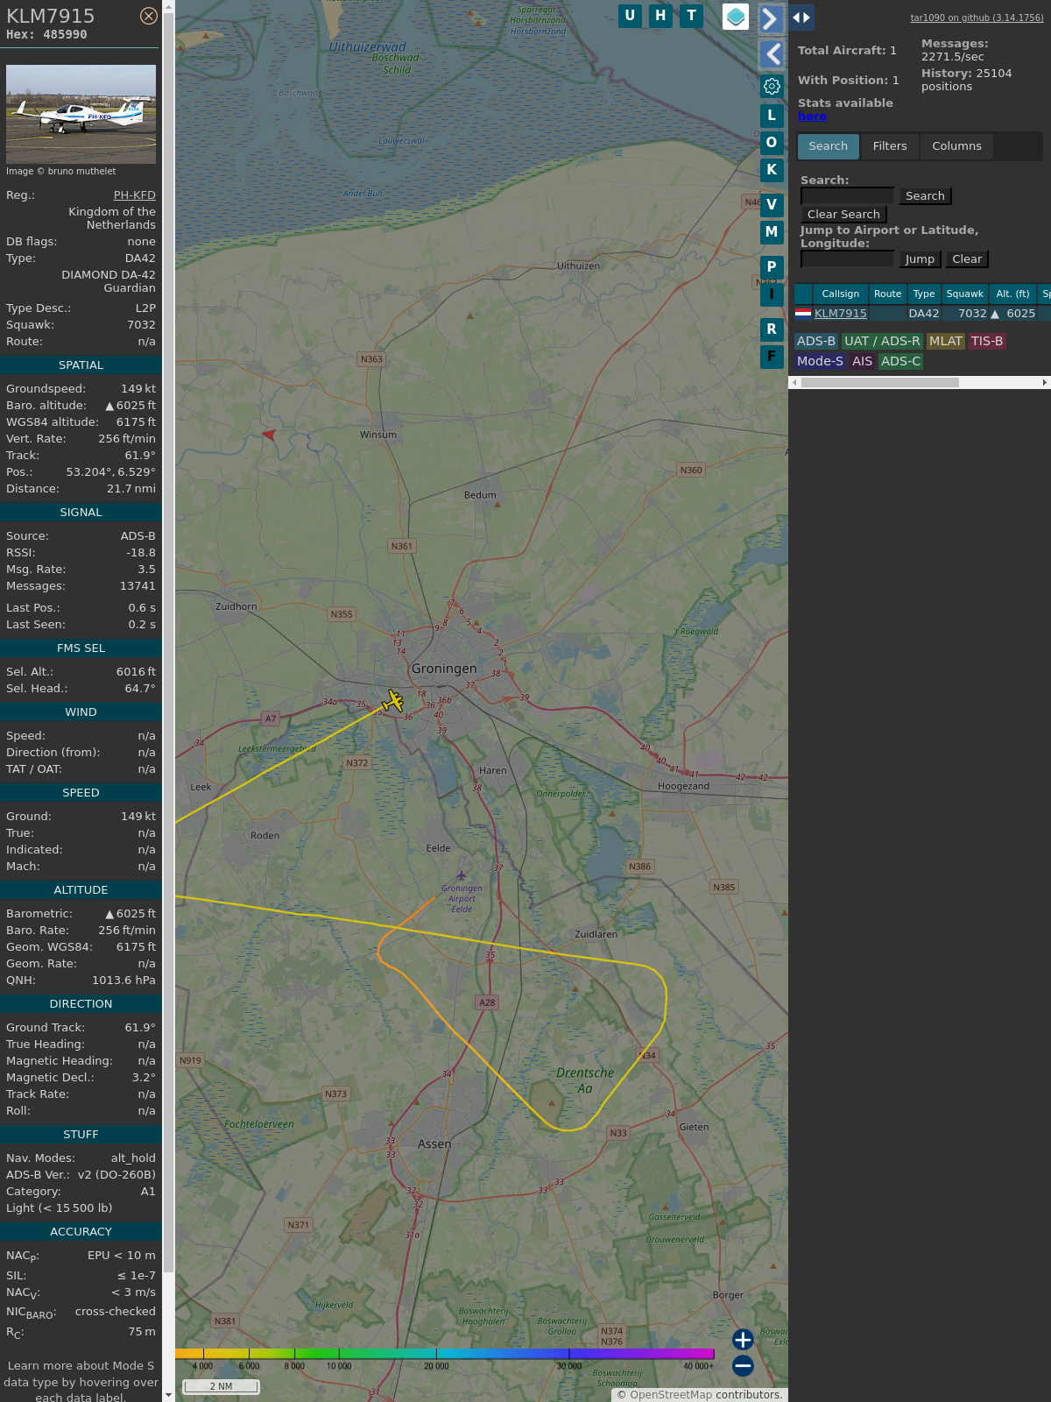This screenshot has width=1051, height=1402.
Task: Click the red marker near Winsum
Action: (x=269, y=434)
